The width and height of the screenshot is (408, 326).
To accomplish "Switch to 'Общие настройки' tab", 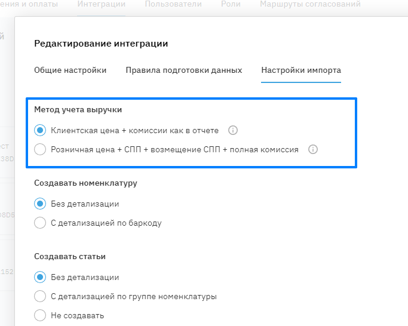I will point(70,70).
